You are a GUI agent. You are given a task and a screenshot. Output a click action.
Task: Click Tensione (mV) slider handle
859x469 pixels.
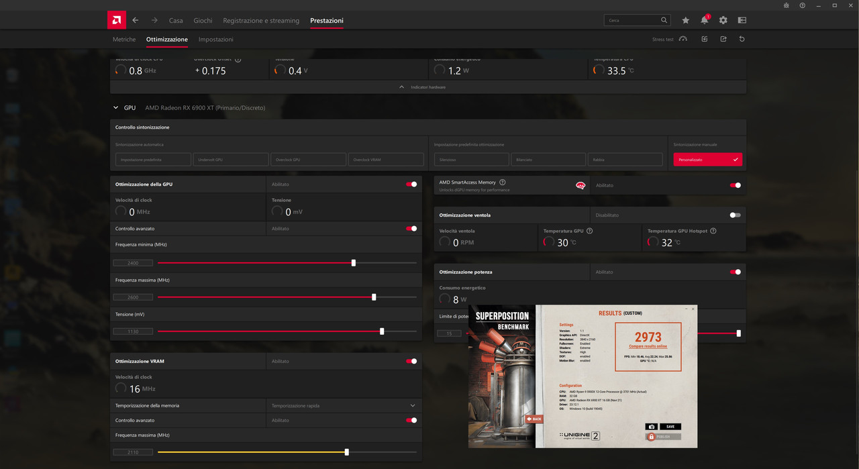[382, 331]
